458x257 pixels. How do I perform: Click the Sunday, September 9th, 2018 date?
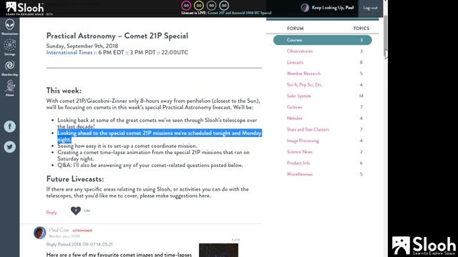point(82,46)
